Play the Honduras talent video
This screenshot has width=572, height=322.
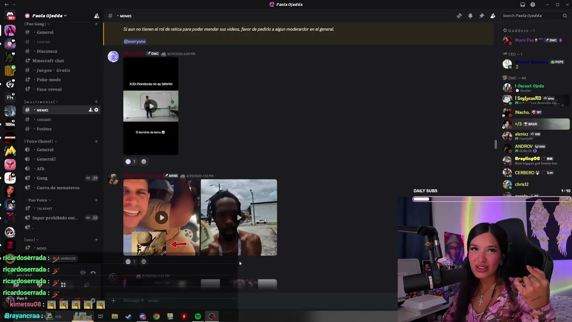point(151,106)
